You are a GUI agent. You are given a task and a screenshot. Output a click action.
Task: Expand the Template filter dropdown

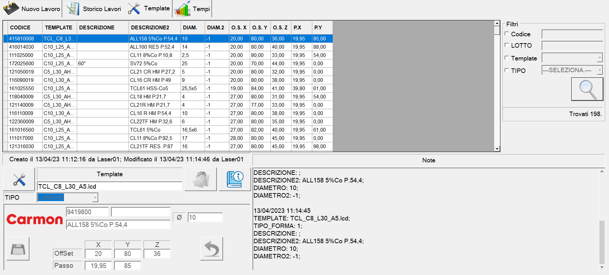point(599,58)
